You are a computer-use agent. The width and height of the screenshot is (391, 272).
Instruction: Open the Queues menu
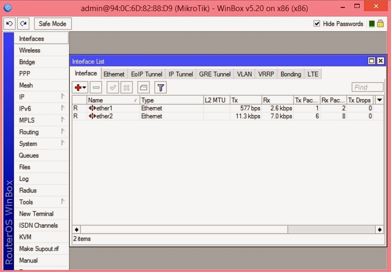[41, 155]
